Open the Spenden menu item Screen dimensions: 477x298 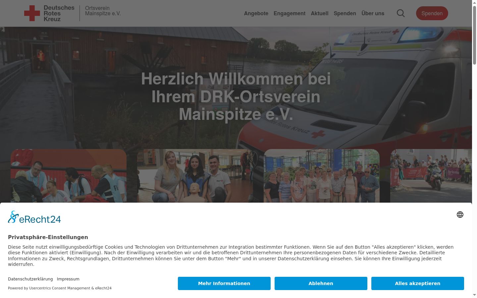tap(345, 13)
